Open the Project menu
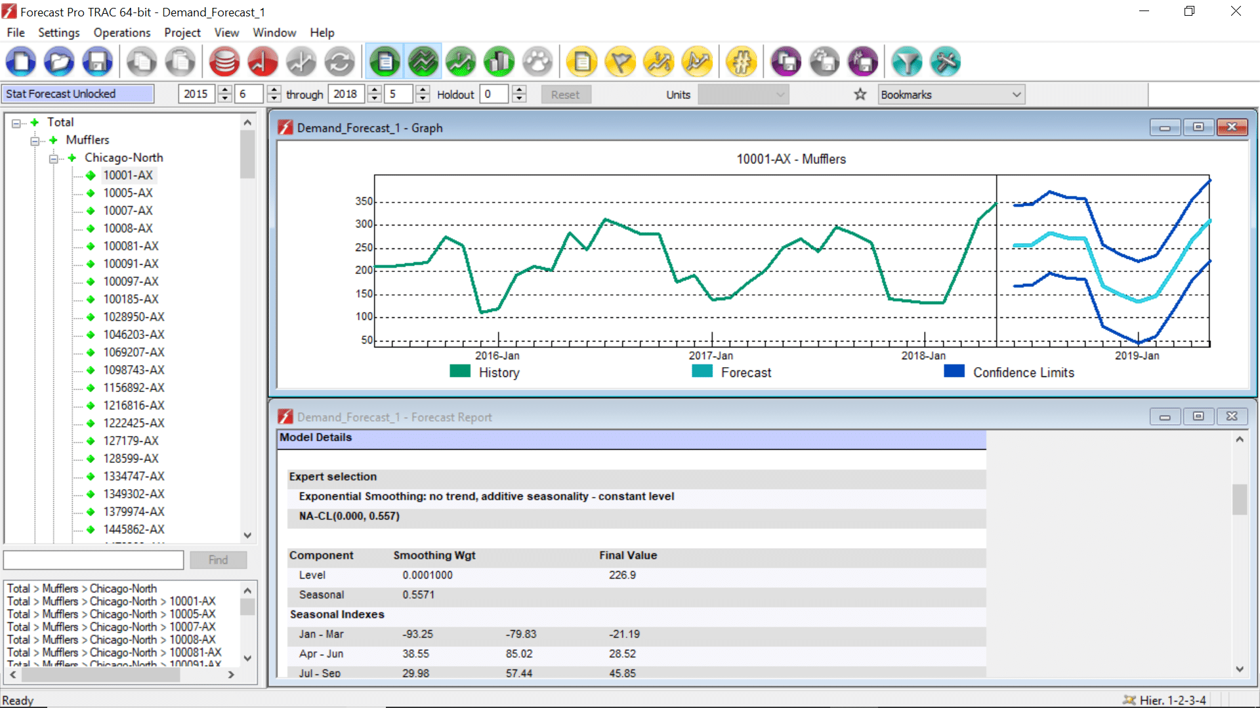 click(x=182, y=32)
